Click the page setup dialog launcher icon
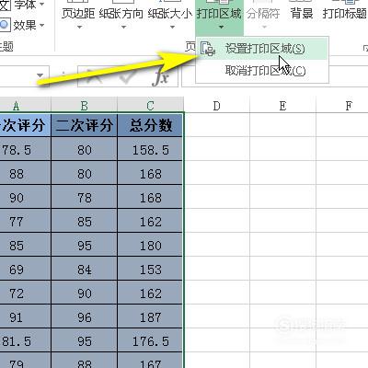 (365, 48)
